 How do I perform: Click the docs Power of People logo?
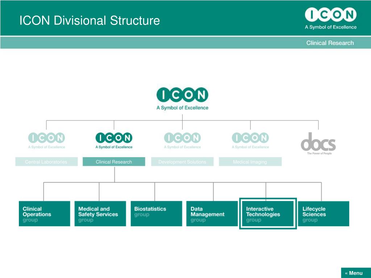(318, 143)
